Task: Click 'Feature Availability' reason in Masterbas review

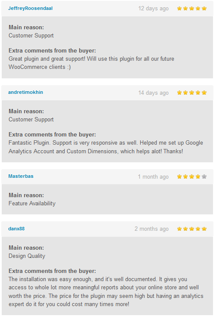Action: (x=32, y=204)
